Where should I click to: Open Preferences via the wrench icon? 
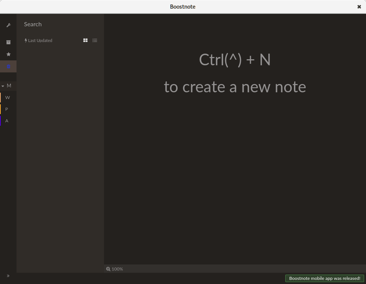click(x=8, y=25)
